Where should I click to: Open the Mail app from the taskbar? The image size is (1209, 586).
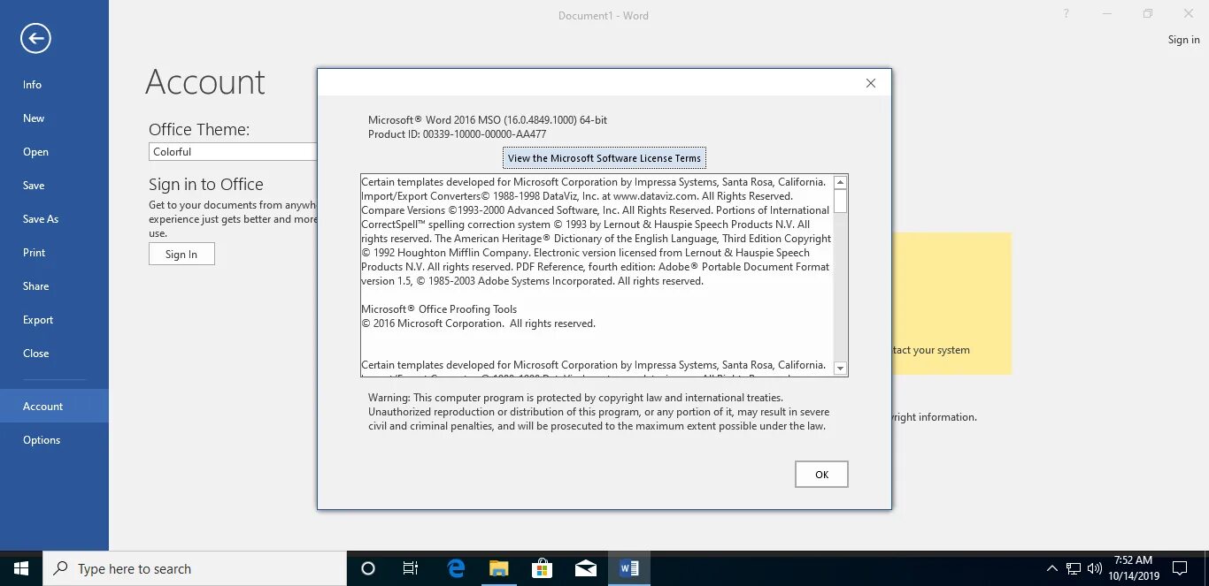586,568
